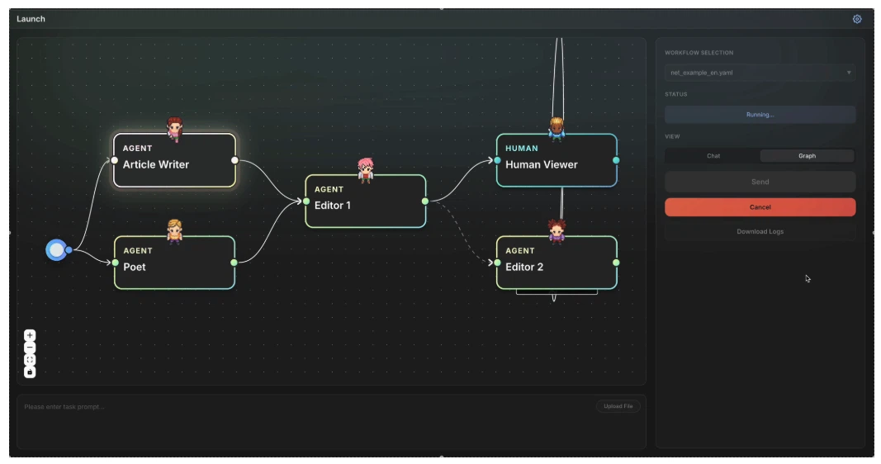This screenshot has height=464, width=881.
Task: Click Human Viewer's input handle dot
Action: click(x=497, y=161)
